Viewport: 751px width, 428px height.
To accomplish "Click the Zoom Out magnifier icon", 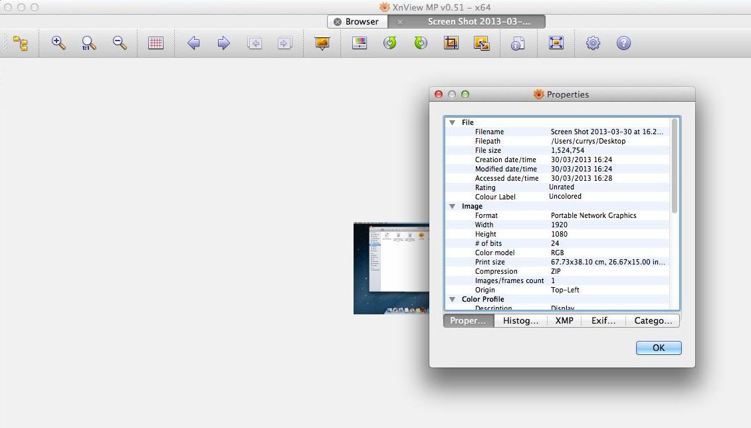I will pyautogui.click(x=120, y=43).
